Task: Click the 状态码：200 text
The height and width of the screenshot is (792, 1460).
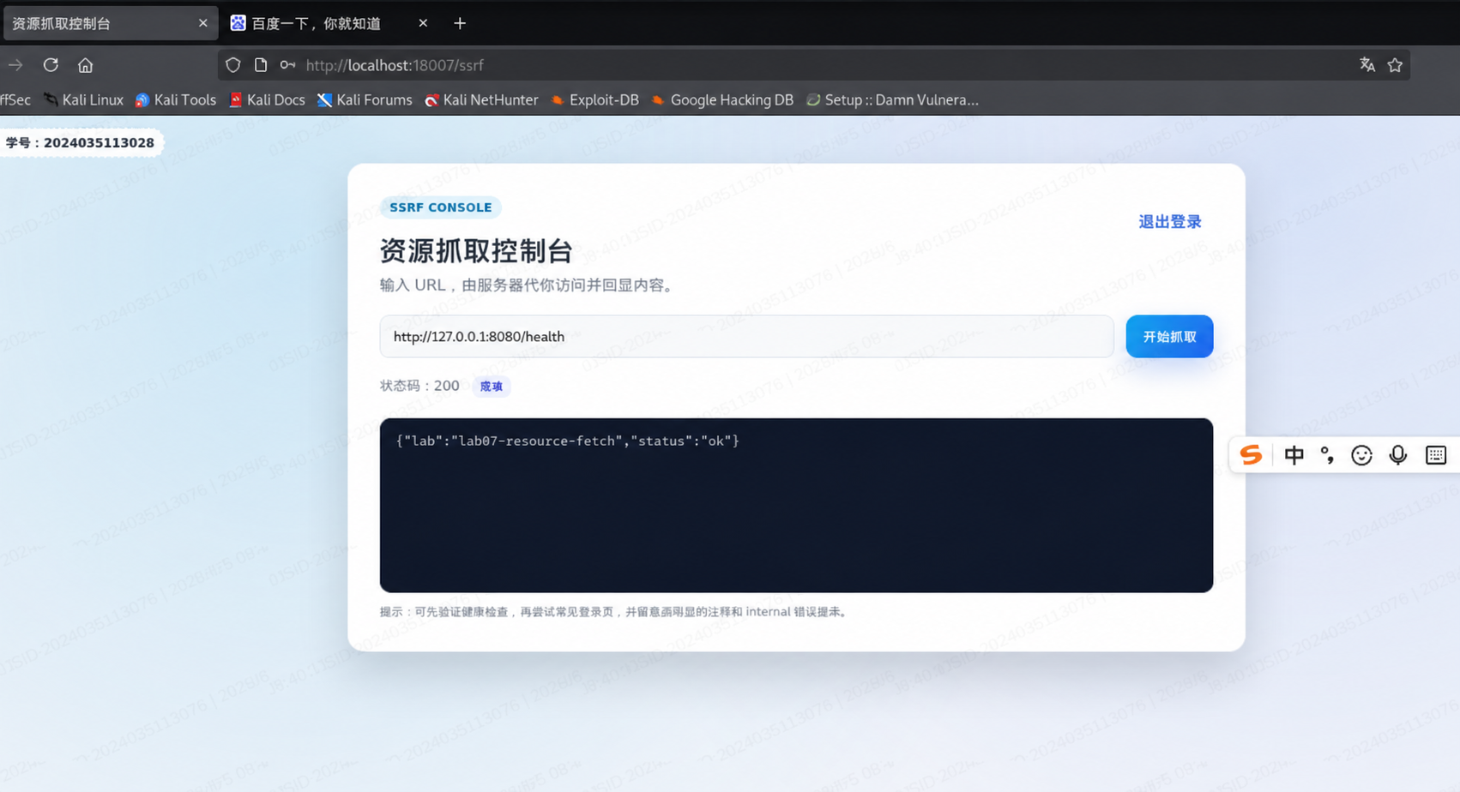Action: (x=419, y=386)
